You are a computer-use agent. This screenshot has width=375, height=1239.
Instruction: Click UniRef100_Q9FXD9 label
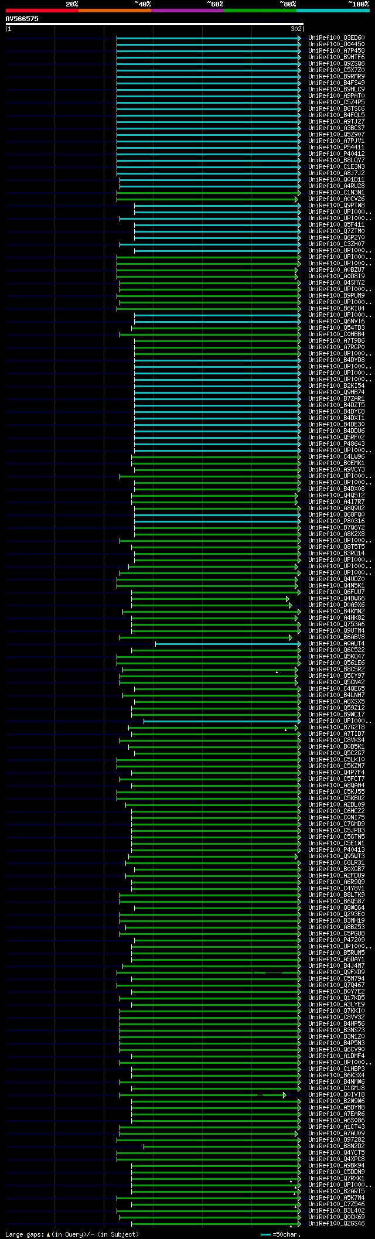pyautogui.click(x=336, y=972)
